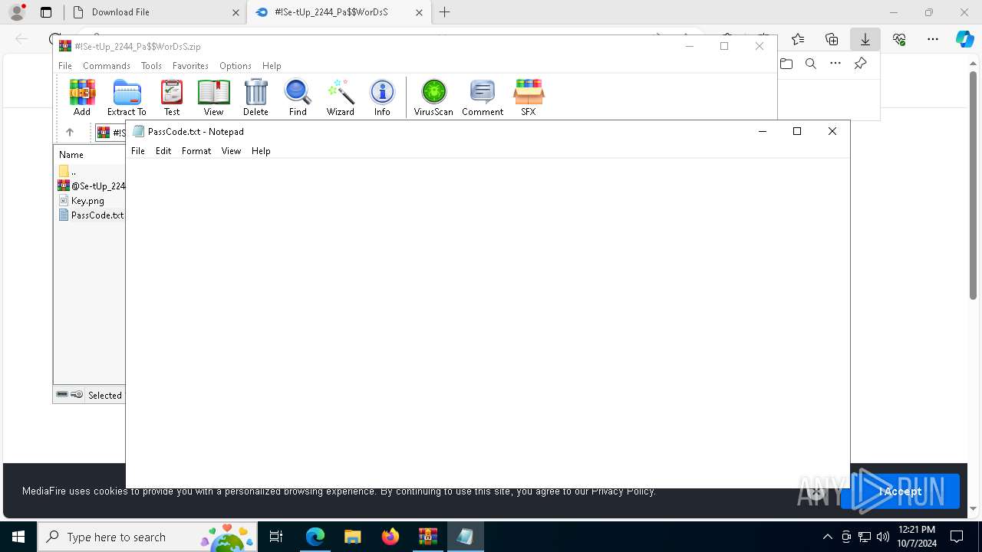Open WinRAR Help menu

pos(272,66)
